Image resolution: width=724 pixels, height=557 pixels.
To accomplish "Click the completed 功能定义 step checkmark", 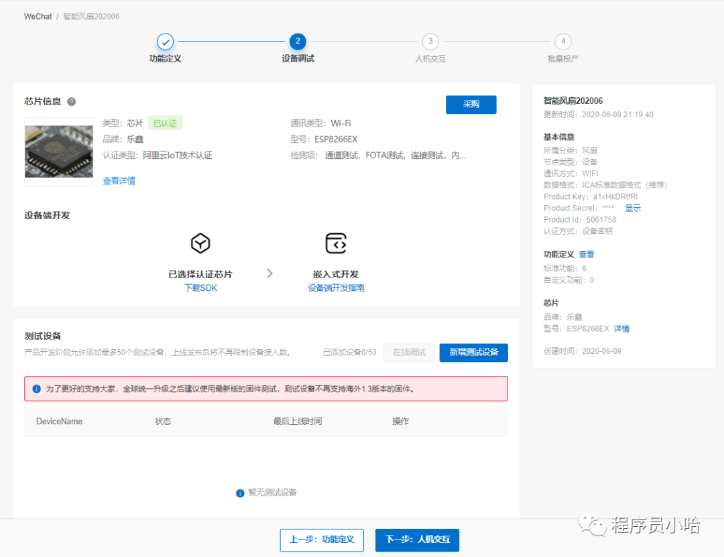I will pos(166,42).
